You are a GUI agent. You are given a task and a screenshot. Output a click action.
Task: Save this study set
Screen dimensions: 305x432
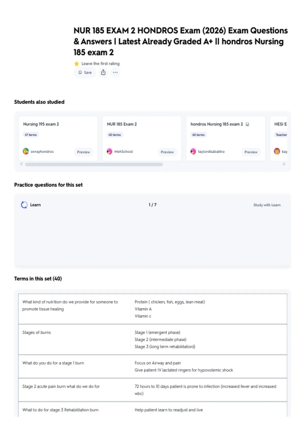point(85,72)
